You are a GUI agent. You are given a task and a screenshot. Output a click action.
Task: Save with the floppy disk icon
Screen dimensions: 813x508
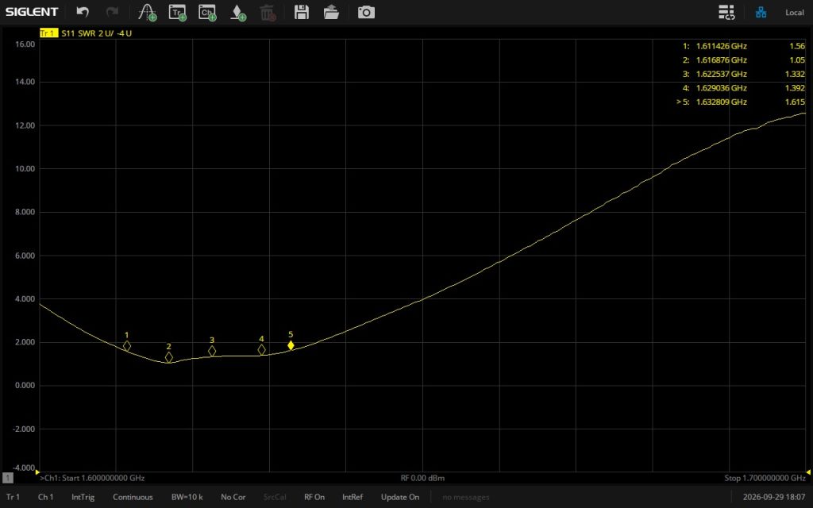[x=301, y=12]
